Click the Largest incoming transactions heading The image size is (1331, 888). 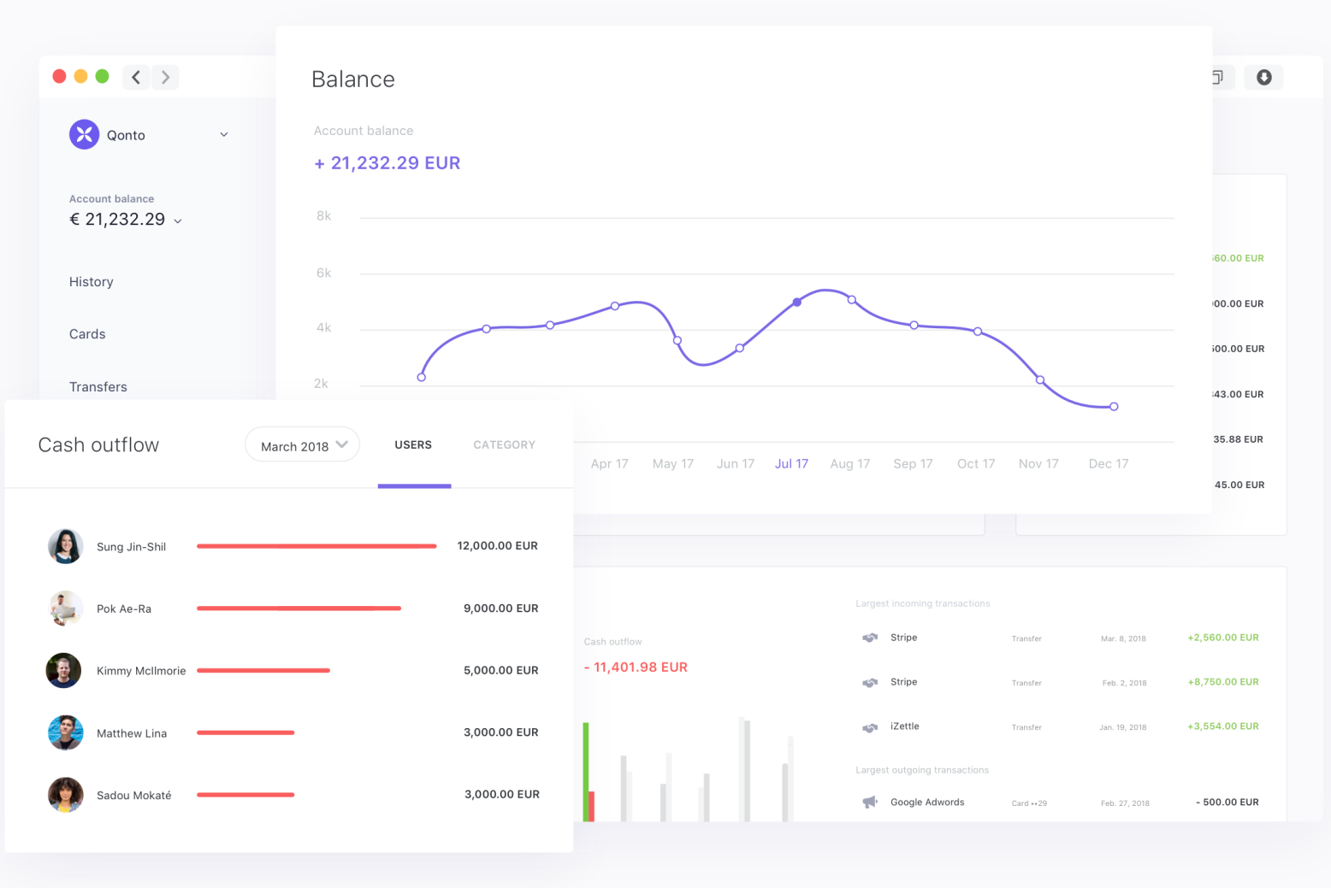(923, 603)
